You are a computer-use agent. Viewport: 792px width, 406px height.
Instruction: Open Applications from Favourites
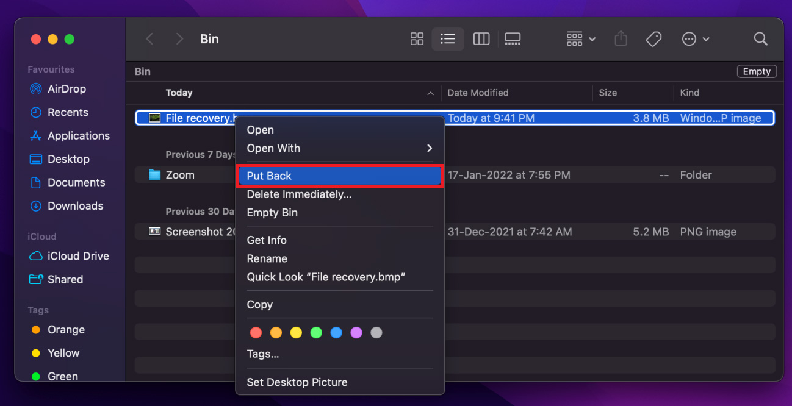coord(76,135)
